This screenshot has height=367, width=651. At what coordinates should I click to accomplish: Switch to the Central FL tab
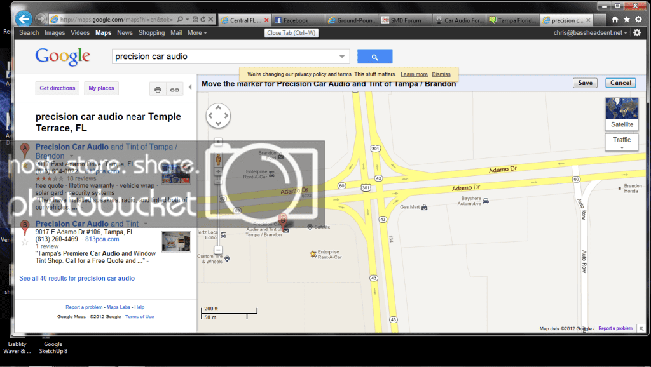click(x=245, y=20)
